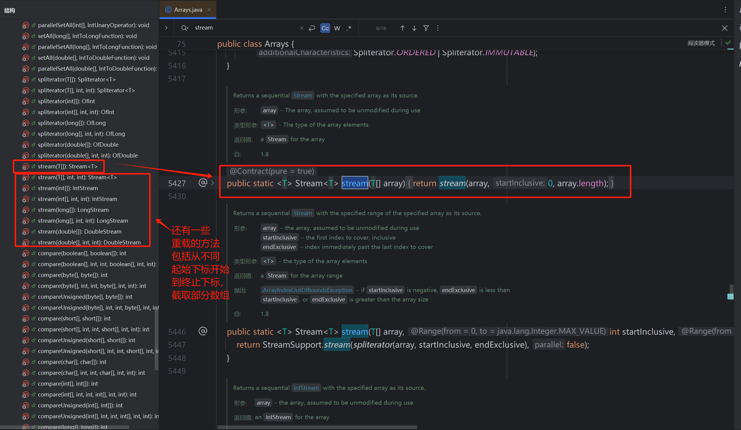741x430 pixels.
Task: Close the Arrays.java tab
Action: [x=209, y=10]
